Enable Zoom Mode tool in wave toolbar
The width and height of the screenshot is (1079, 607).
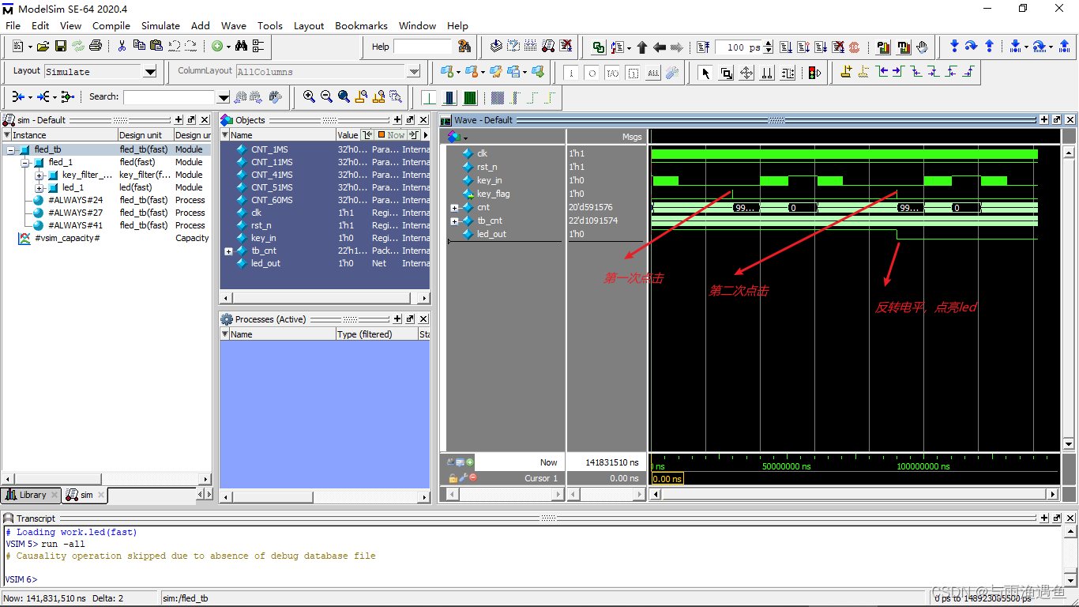tap(726, 74)
